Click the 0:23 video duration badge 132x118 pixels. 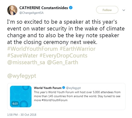(15, 103)
